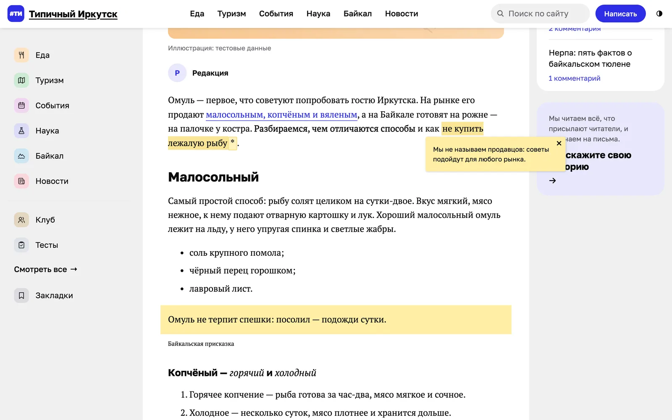
Task: Open Байкал in the top menu
Action: click(357, 13)
